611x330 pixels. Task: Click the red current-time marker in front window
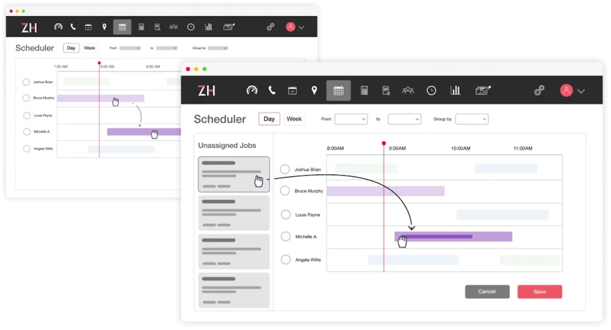click(x=384, y=143)
